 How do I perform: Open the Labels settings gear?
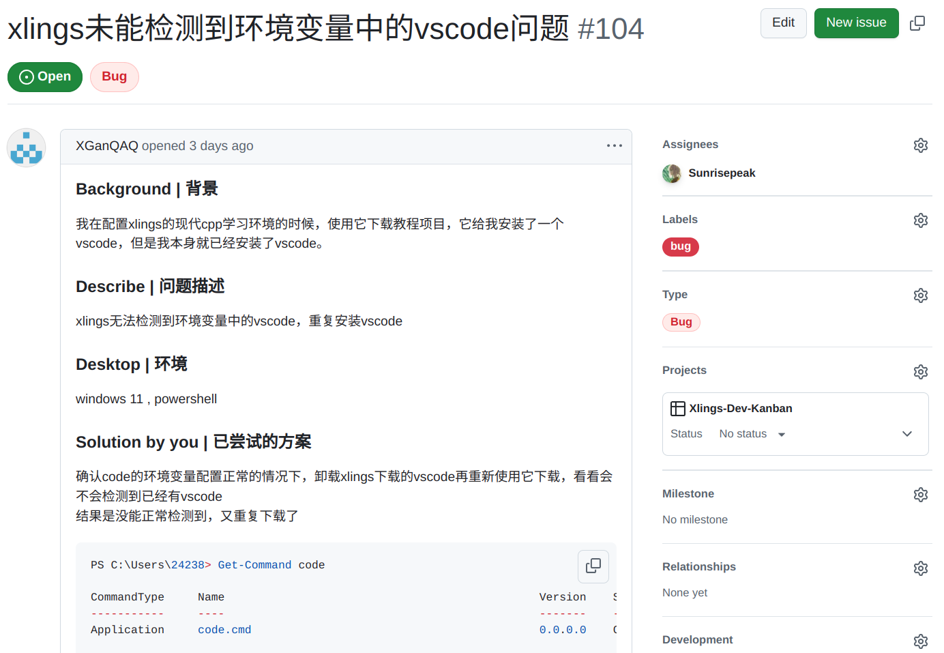(x=921, y=220)
